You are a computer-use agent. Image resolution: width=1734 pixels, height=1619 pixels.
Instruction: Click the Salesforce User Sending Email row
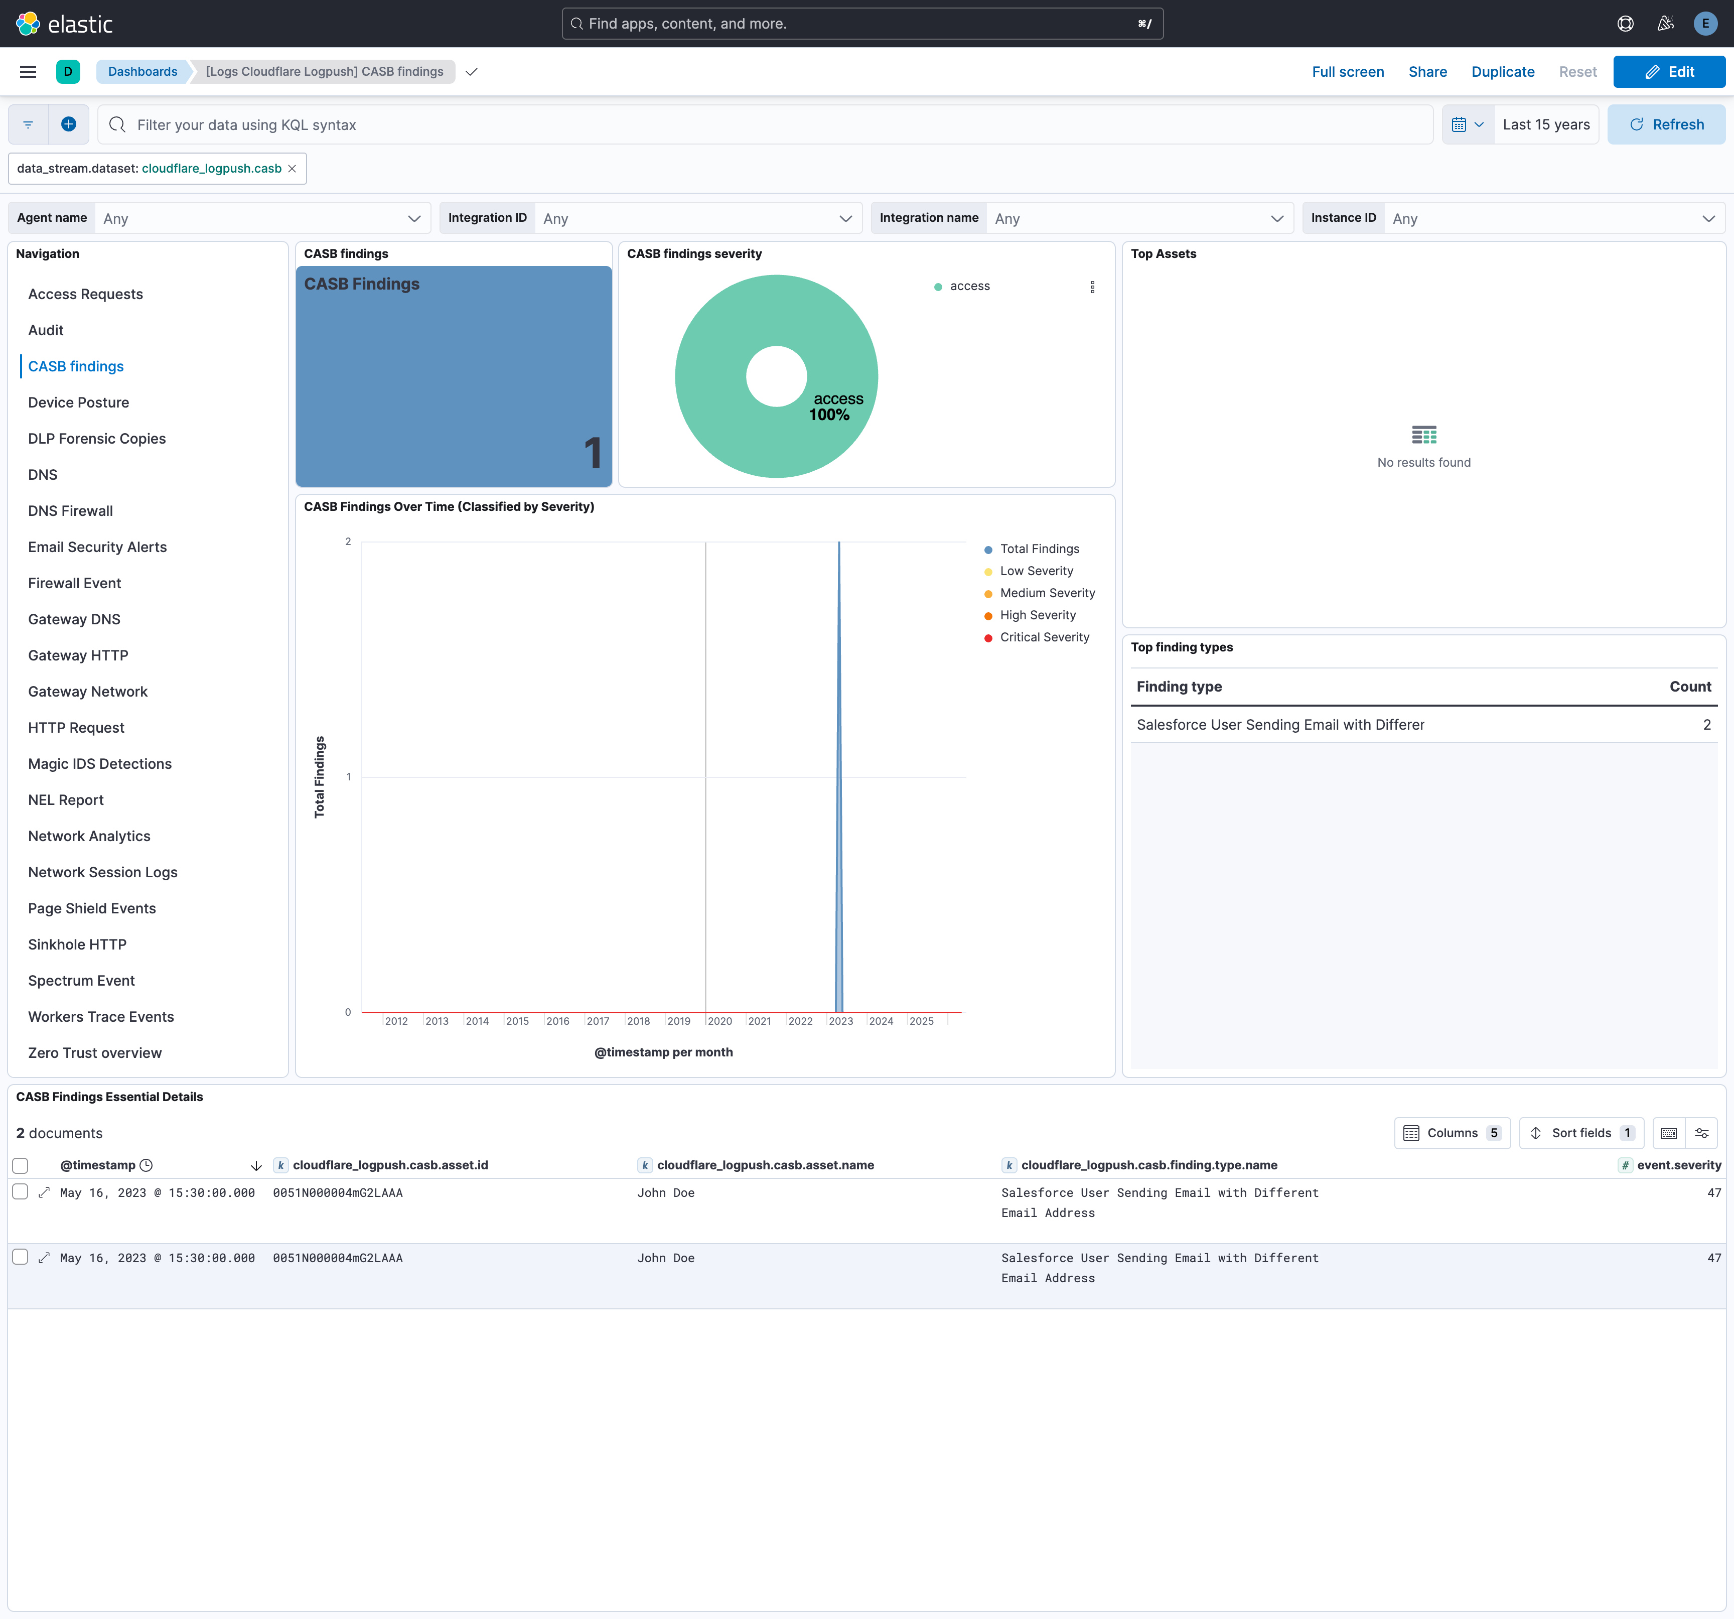[x=1423, y=725]
